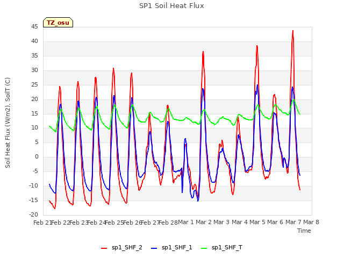Click the 45 y-axis tick label
Screen dimensions: 344x258
[x=34, y=27]
